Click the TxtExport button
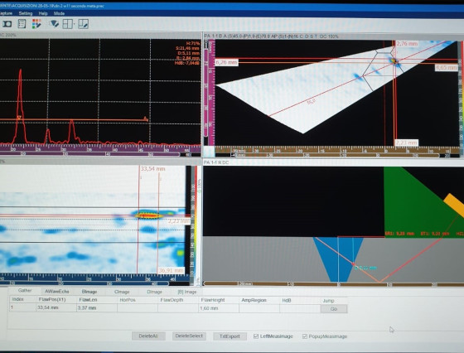The image size is (464, 353). coord(230,336)
